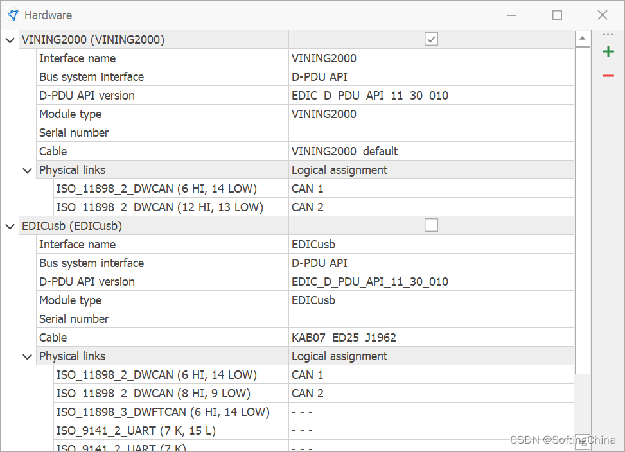Screen dimensions: 625x452
Task: Click the Hardware app icon in title bar
Action: (x=13, y=15)
